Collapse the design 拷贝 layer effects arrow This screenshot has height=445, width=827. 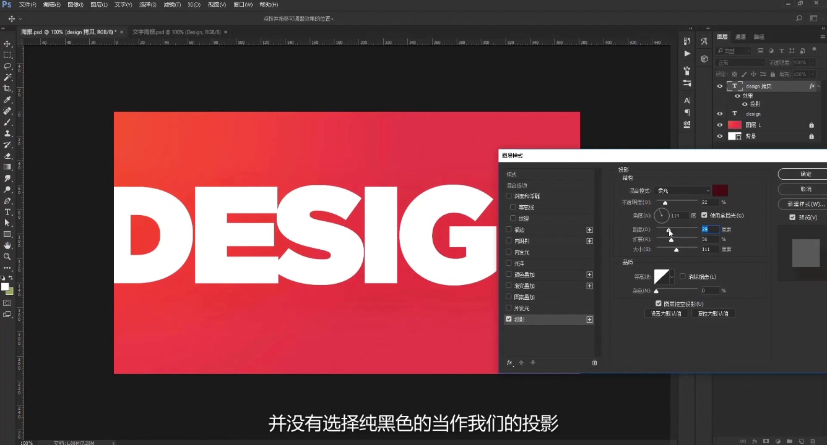pos(819,87)
